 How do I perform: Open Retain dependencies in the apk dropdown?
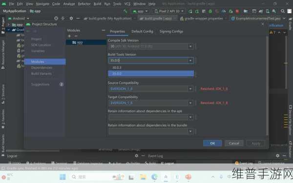point(190,117)
